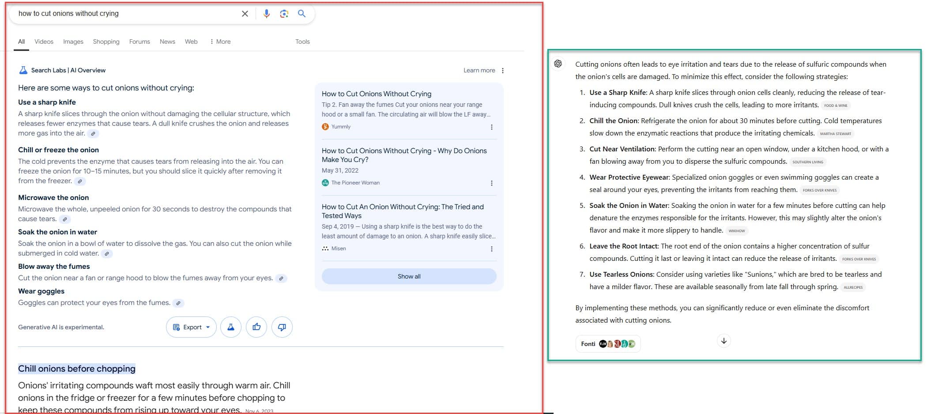Click 'Blow away the fumes' heading

click(x=54, y=266)
